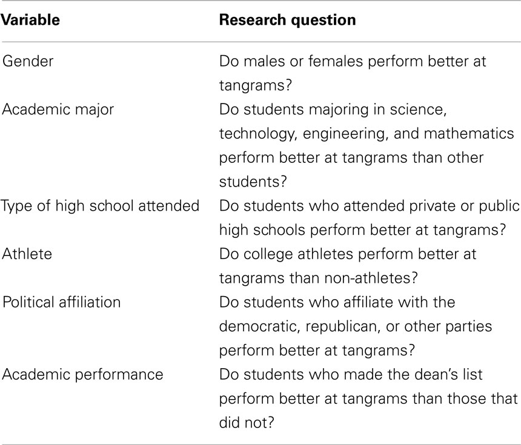521x445 pixels.
Task: Click the "democratic, republican, or other parties" line
Action: [x=355, y=326]
